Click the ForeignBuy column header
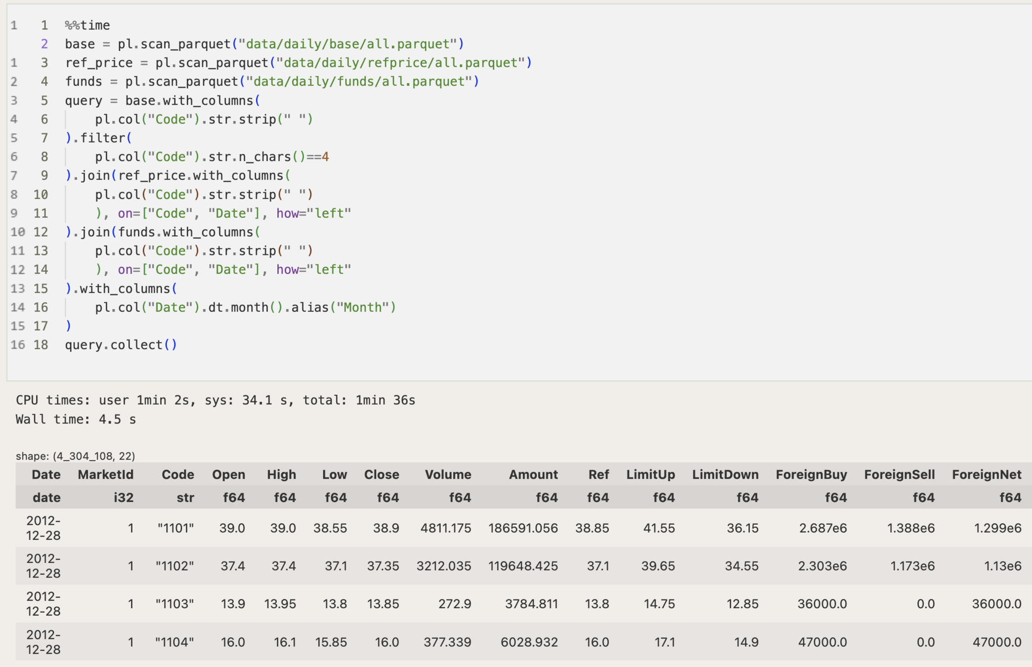 pyautogui.click(x=811, y=475)
